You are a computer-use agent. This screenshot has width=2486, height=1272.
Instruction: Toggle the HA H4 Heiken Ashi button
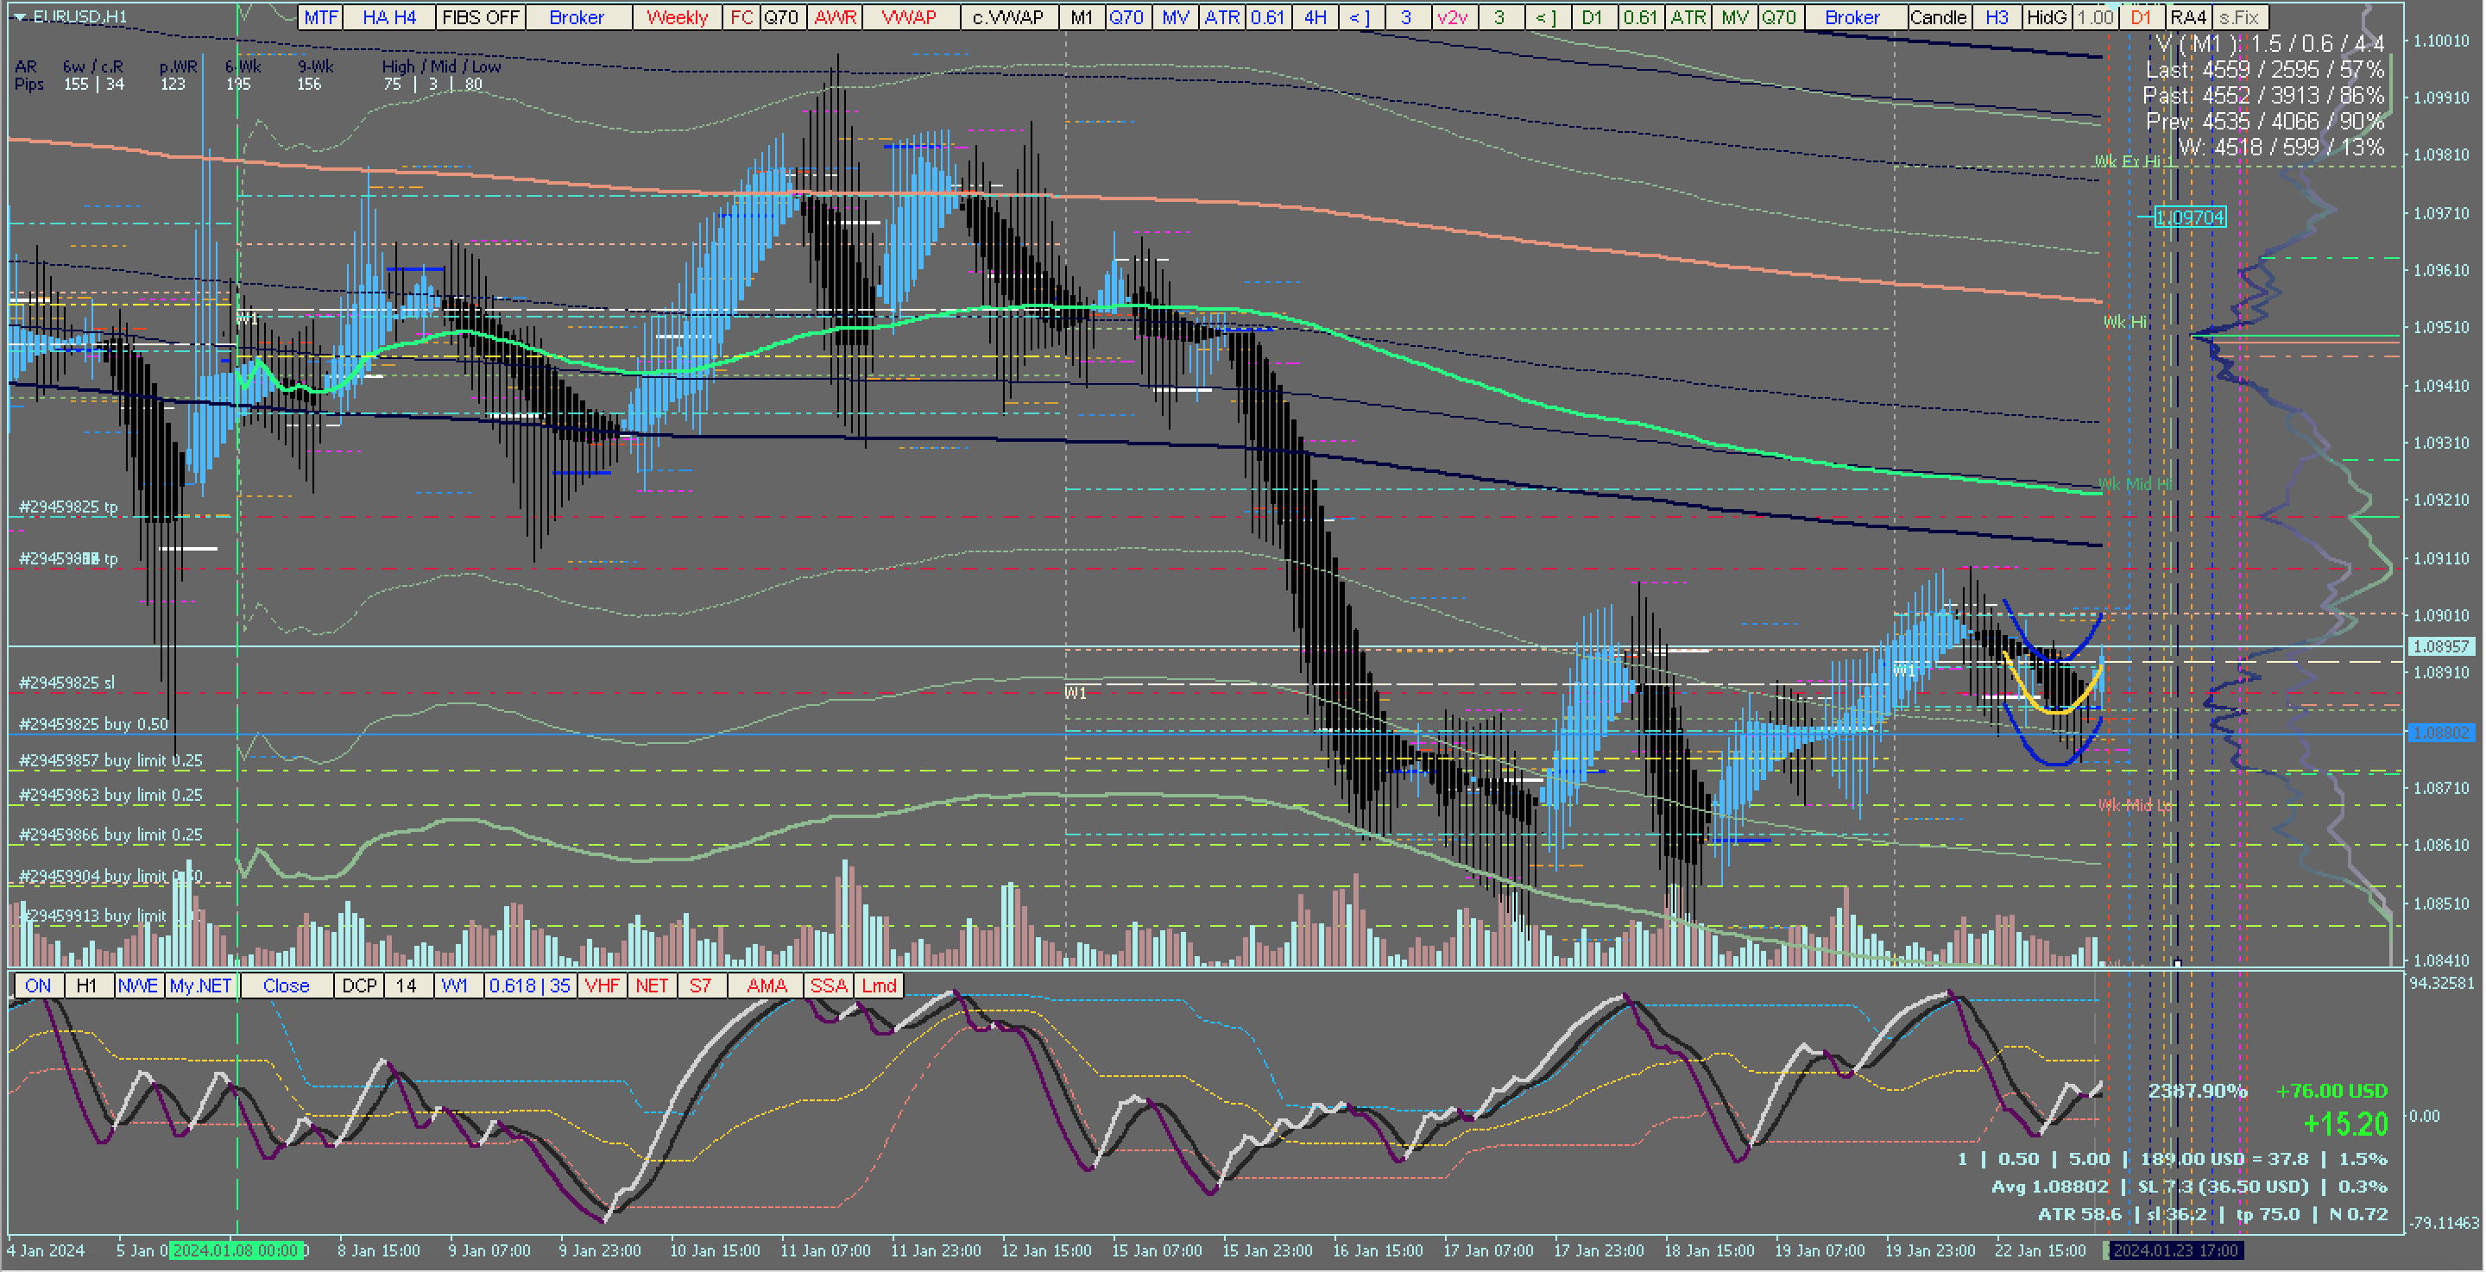point(389,17)
